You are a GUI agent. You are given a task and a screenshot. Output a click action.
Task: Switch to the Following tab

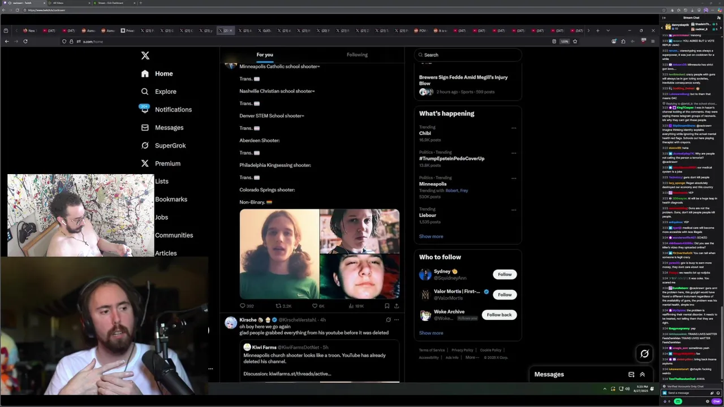357,55
